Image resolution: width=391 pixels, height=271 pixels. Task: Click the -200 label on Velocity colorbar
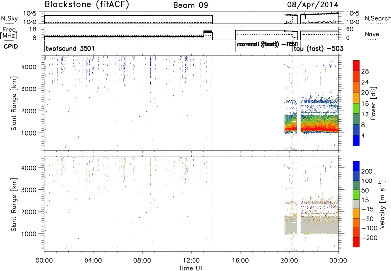(369, 238)
